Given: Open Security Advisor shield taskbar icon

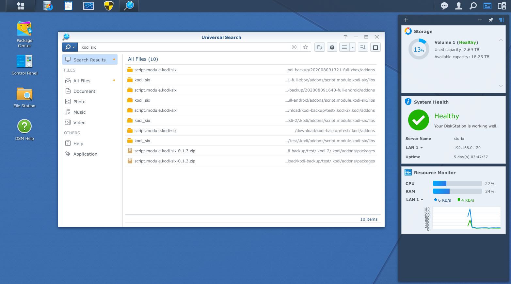Looking at the screenshot, I should coord(109,6).
